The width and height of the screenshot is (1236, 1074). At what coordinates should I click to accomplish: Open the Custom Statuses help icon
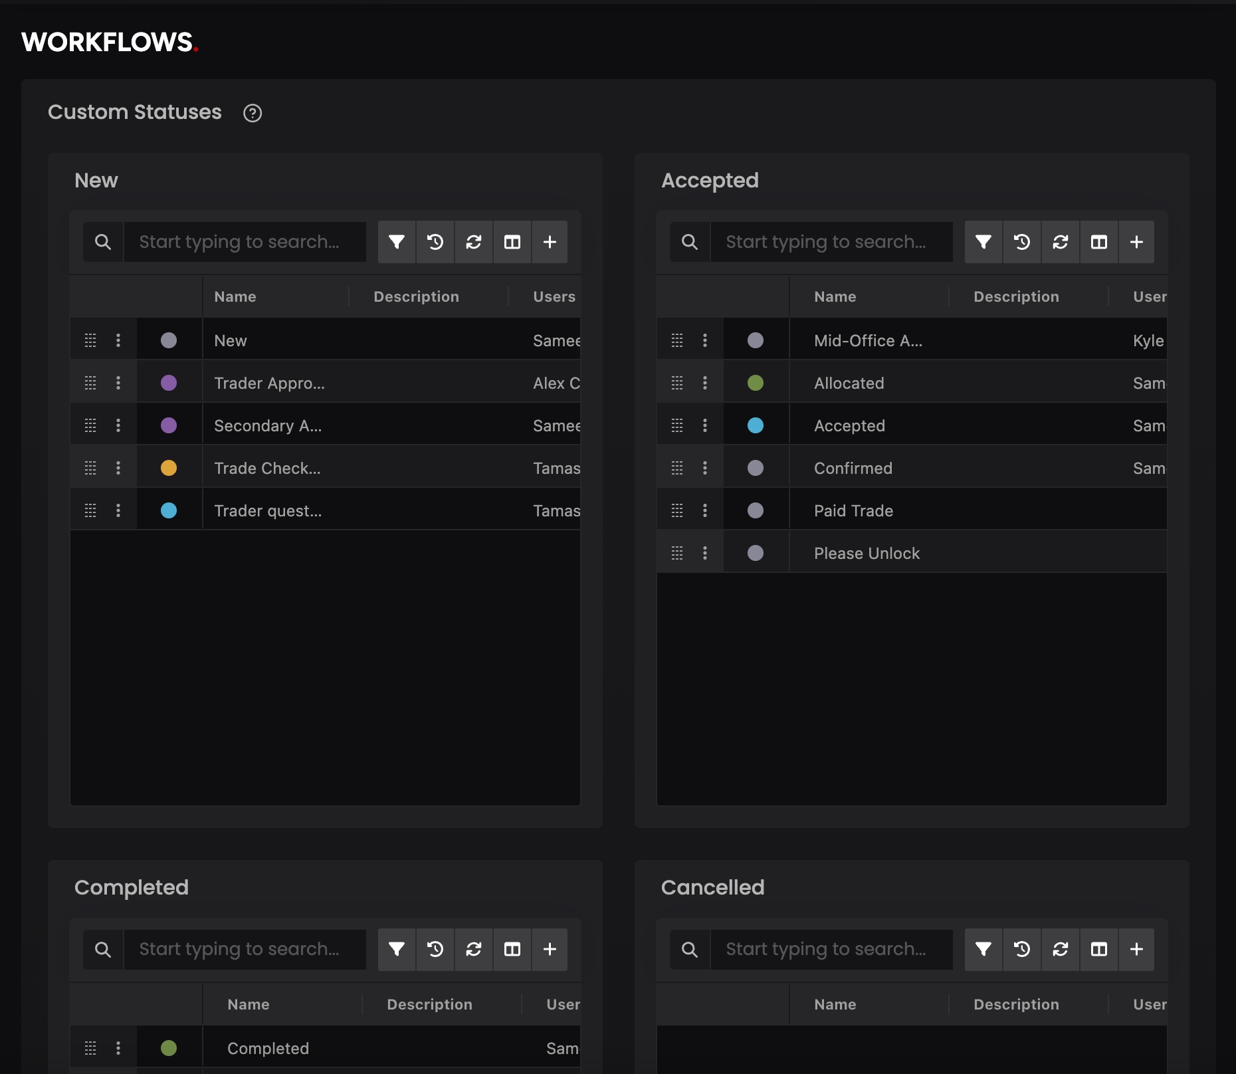253,113
